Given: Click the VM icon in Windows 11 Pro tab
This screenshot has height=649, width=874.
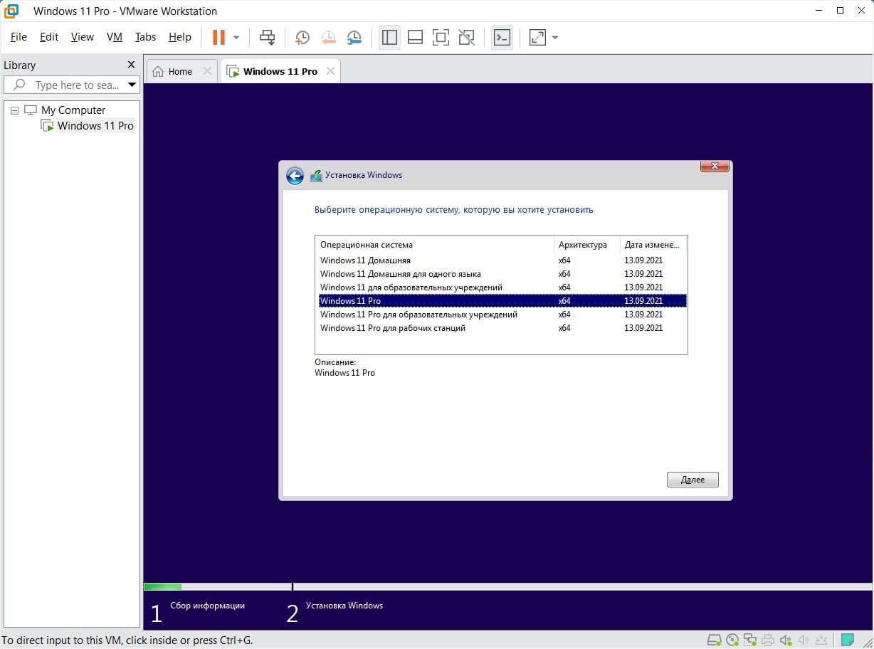Looking at the screenshot, I should [233, 71].
